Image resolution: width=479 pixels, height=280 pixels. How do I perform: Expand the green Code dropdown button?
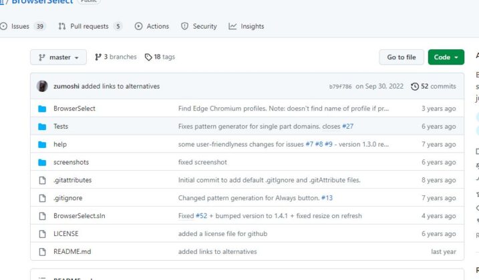pyautogui.click(x=446, y=57)
